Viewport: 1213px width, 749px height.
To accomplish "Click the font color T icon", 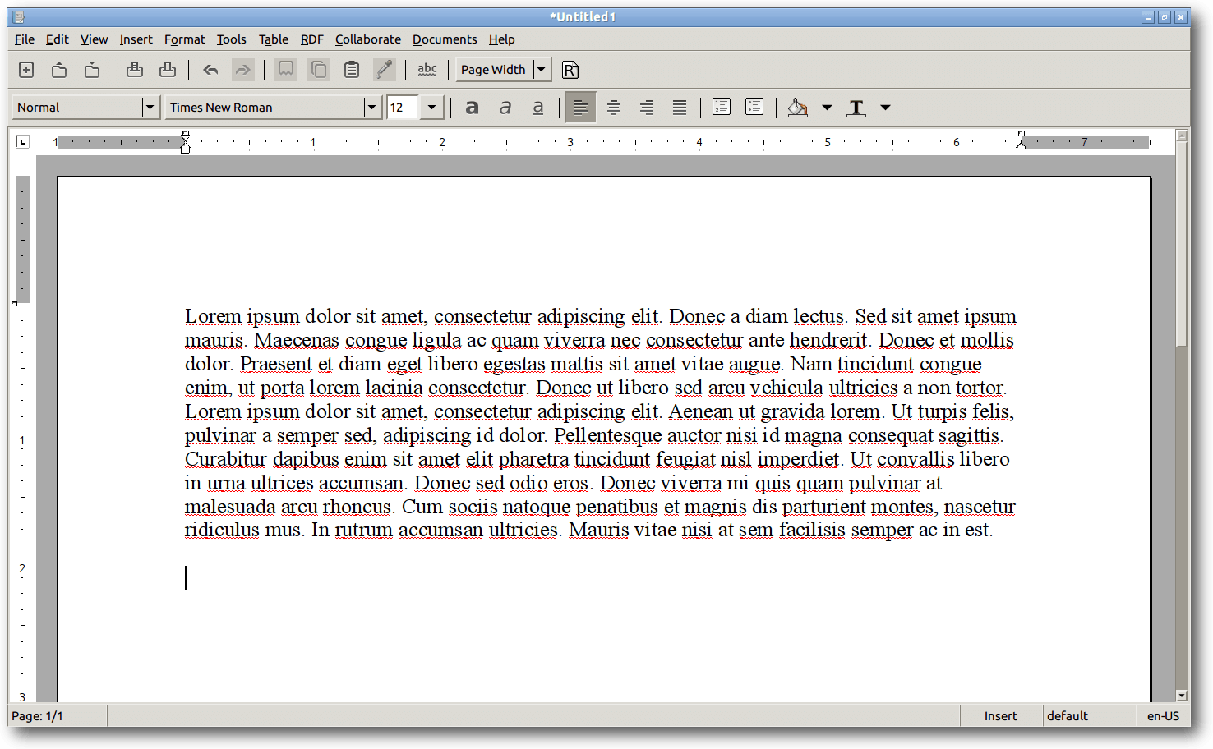I will pos(856,108).
